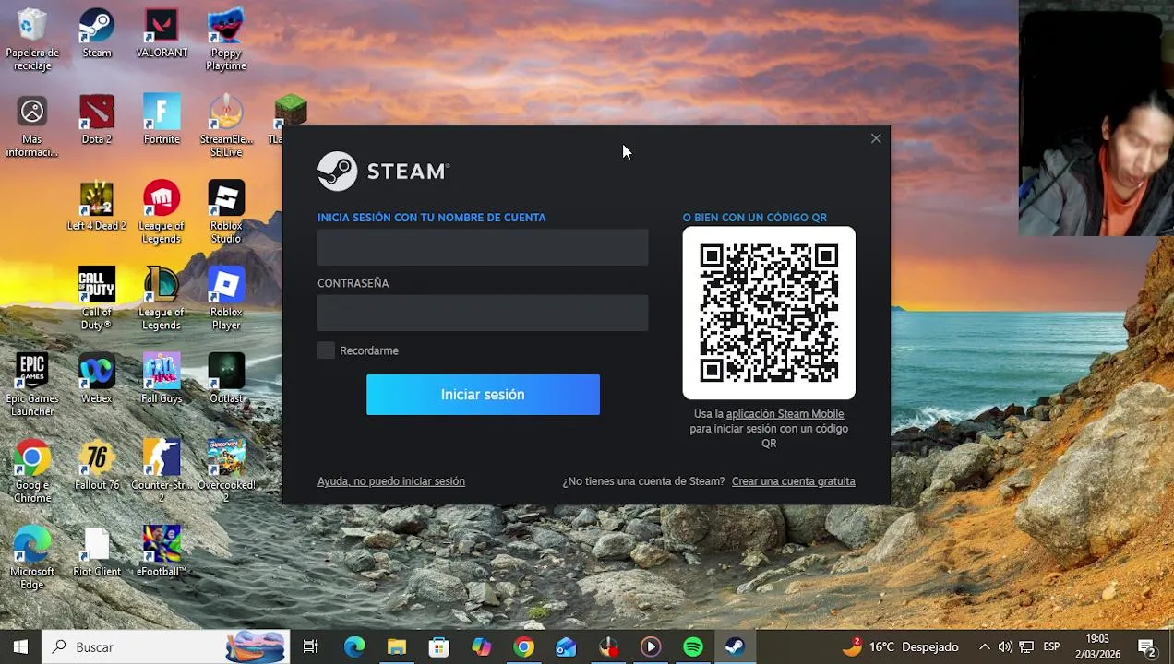Open Spotify from the taskbar

coord(693,646)
